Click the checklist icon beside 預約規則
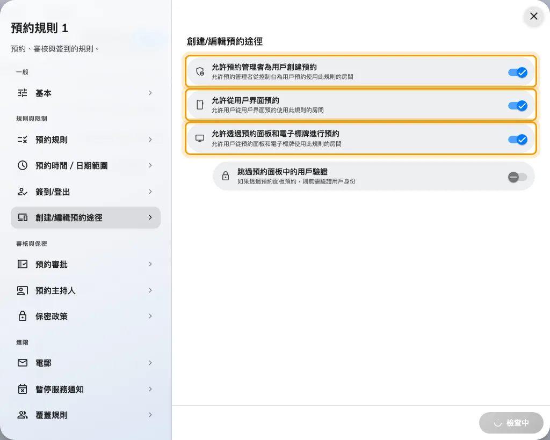 [x=23, y=140]
